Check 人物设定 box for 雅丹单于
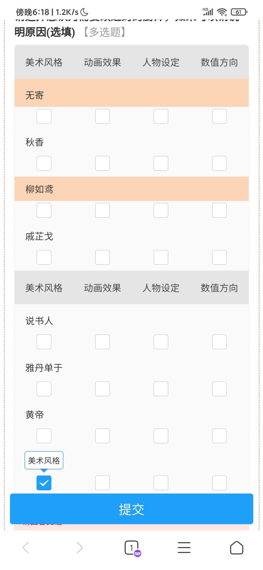 pyautogui.click(x=161, y=389)
